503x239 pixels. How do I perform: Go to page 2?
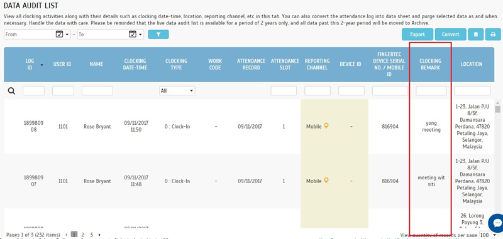point(82,235)
